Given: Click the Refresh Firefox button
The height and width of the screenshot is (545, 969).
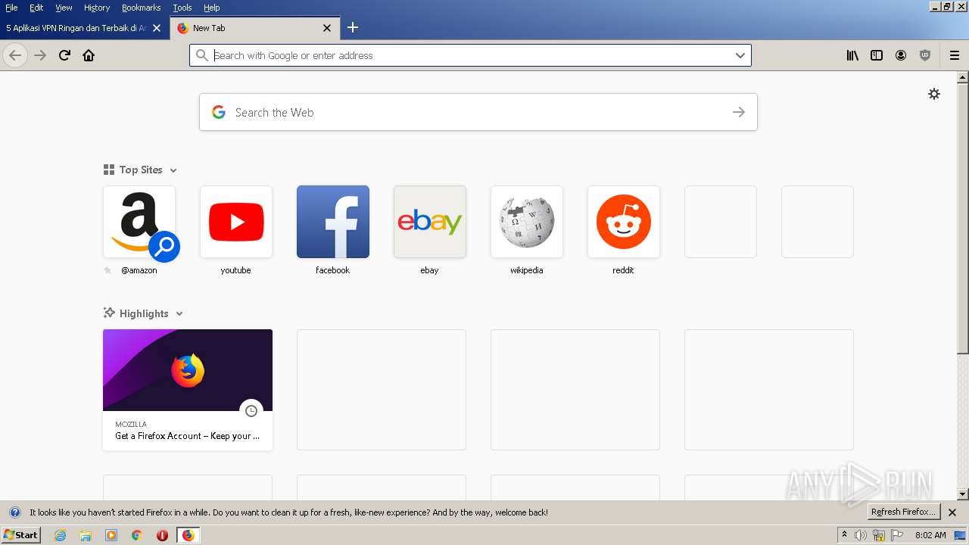Looking at the screenshot, I should click(903, 512).
